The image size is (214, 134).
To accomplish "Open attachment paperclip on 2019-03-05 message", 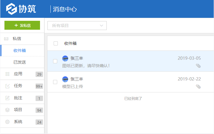I will pyautogui.click(x=198, y=66).
